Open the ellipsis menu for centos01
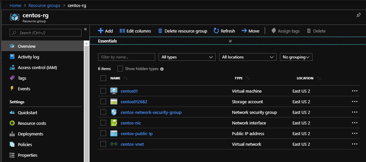Image resolution: width=366 pixels, height=162 pixels. click(x=355, y=91)
